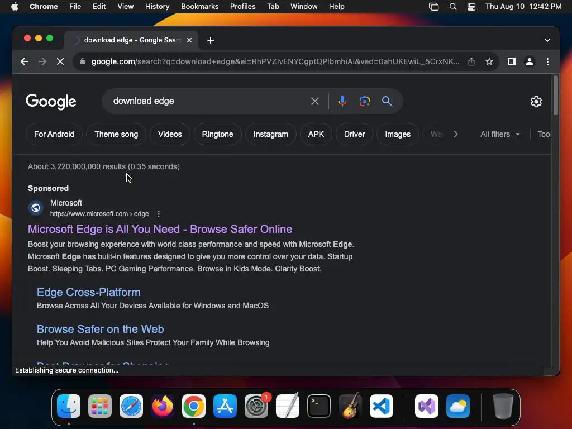The image size is (572, 429).
Task: Launch GarageBand from the Dock
Action: pos(351,406)
